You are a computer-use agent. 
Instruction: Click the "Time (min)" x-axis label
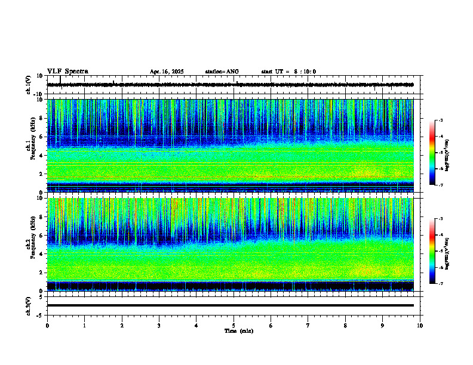[239, 331]
